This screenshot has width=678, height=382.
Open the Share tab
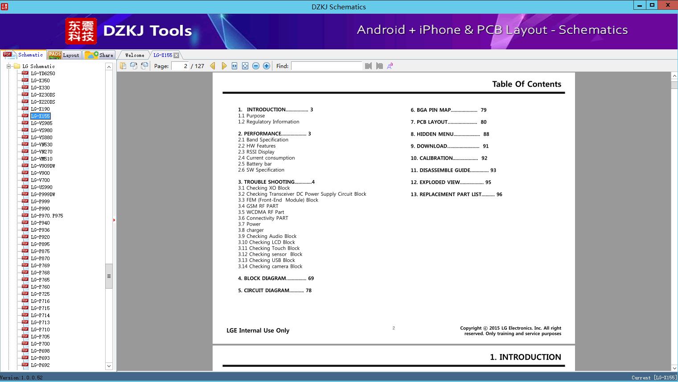point(99,55)
